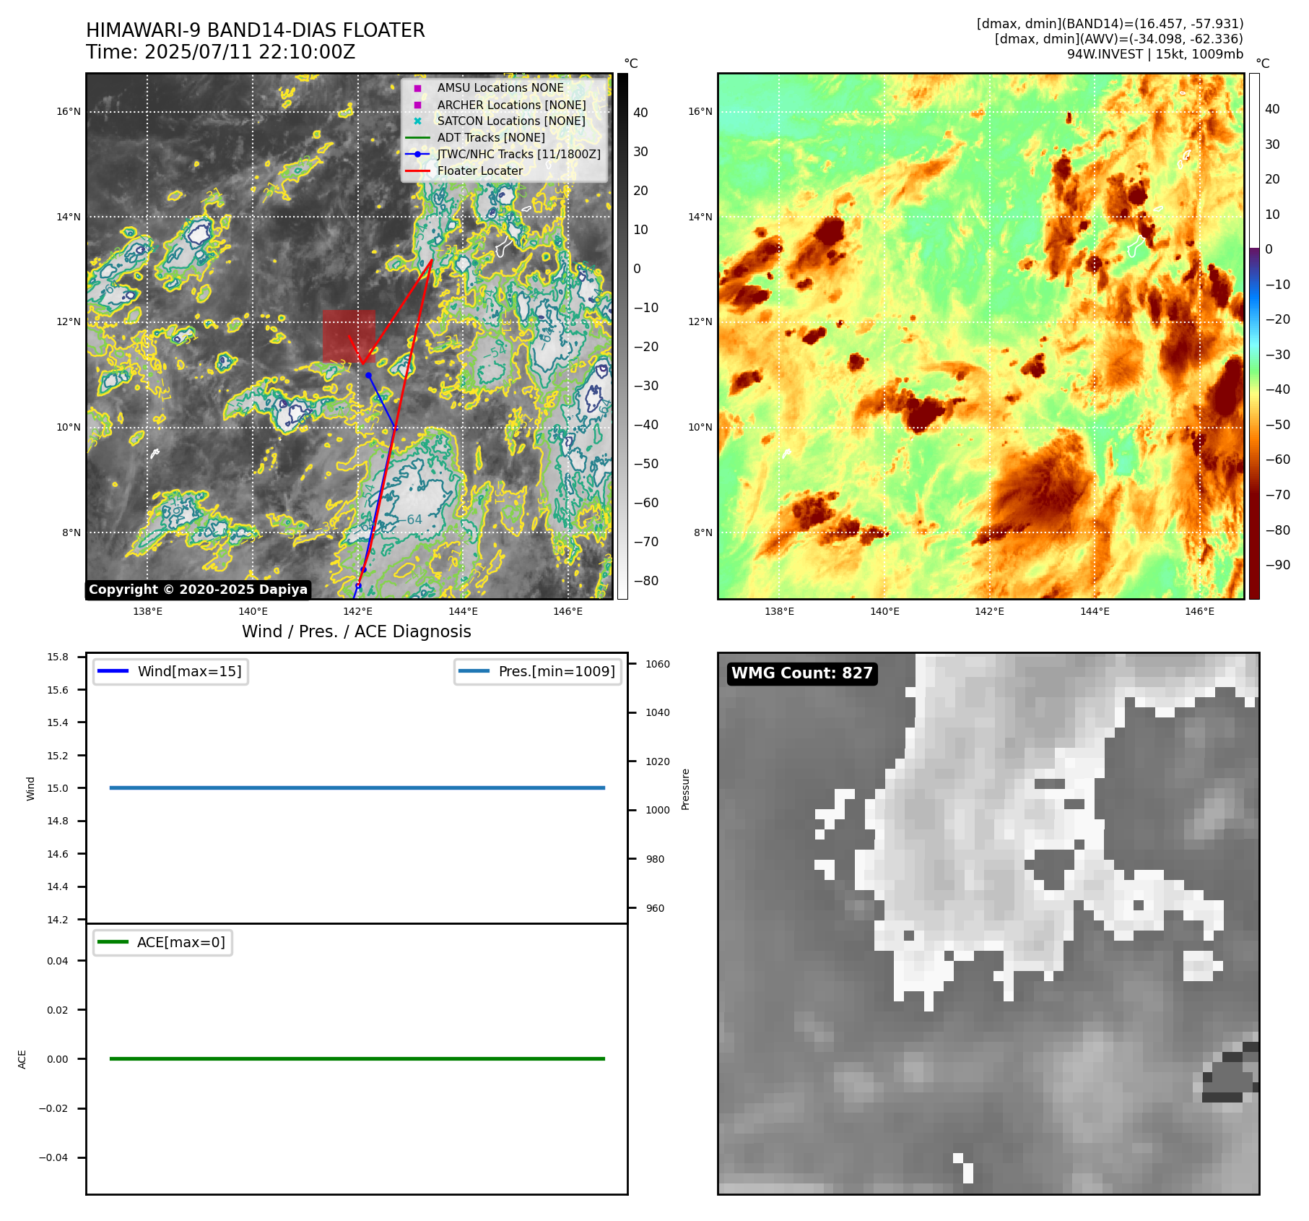Click the blue JTWC track point near 11°N
Image resolution: width=1309 pixels, height=1221 pixels.
[368, 376]
